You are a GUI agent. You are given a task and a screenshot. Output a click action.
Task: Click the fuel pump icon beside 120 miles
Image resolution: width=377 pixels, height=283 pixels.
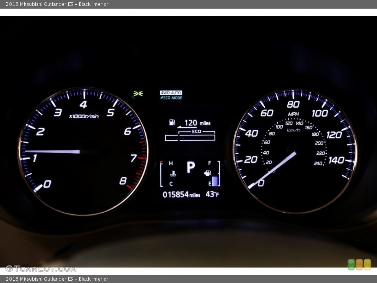(172, 122)
